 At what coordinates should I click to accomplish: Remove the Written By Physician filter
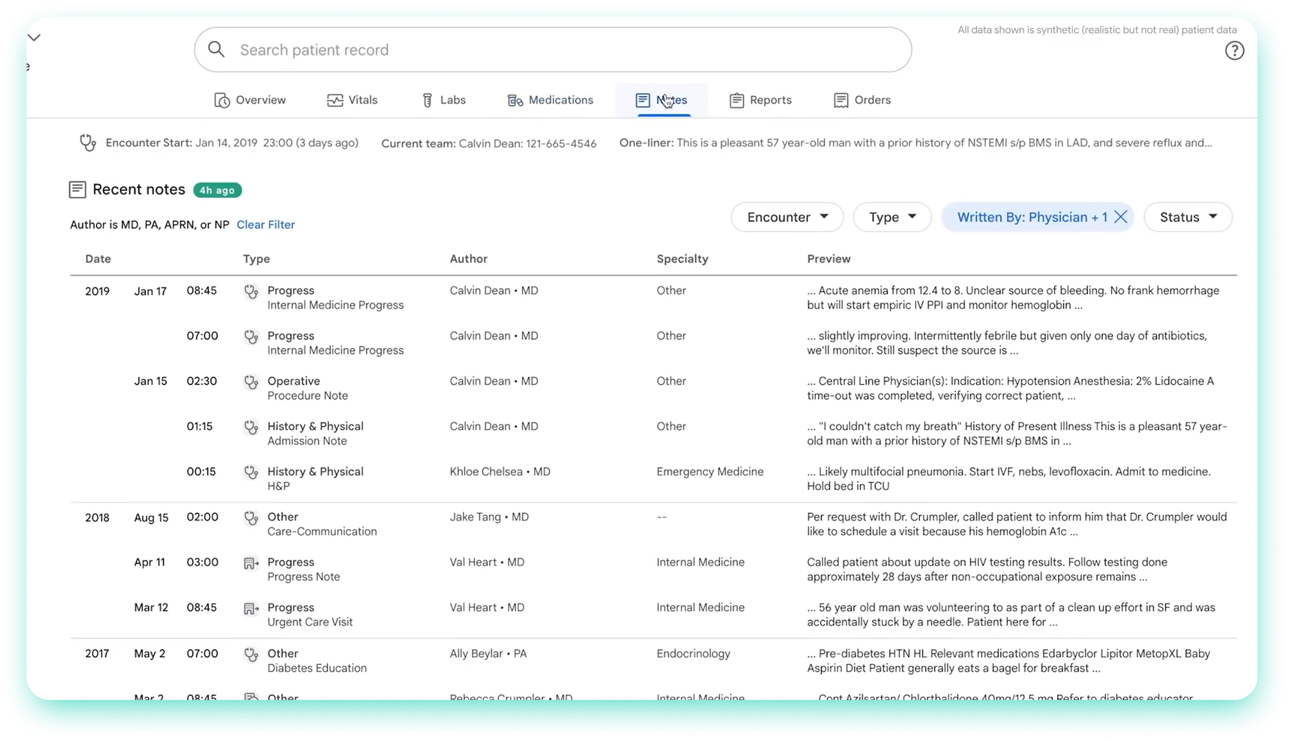1121,217
